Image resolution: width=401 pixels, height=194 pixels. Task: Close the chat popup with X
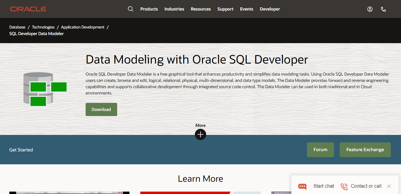pyautogui.click(x=389, y=186)
